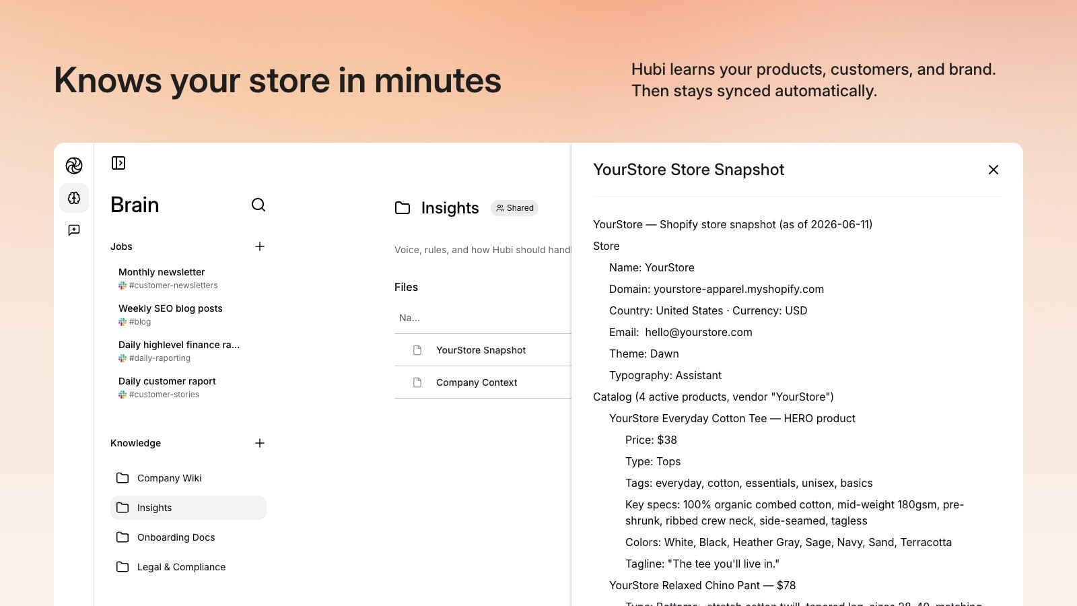Close the Store Snapshot panel
The height and width of the screenshot is (606, 1077).
tap(994, 170)
